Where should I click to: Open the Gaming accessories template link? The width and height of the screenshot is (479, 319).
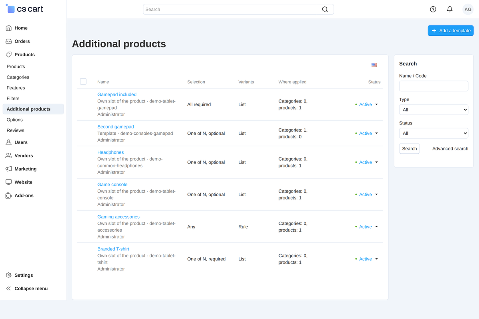coord(119,217)
